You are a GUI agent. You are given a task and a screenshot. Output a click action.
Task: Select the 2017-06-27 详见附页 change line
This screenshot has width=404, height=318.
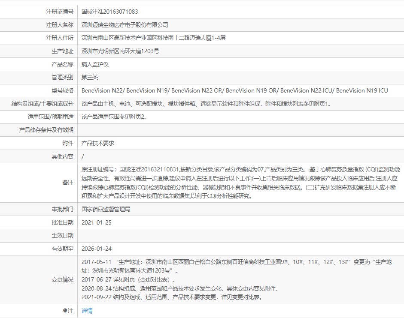tap(128, 280)
